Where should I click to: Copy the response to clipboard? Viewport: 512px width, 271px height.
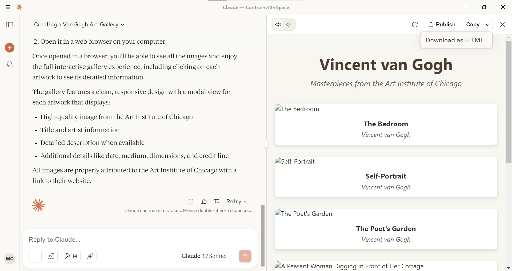[x=191, y=201]
